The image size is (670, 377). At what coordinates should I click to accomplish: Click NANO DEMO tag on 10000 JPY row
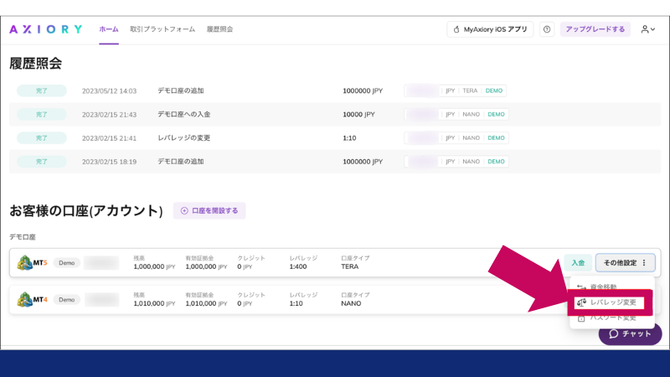pyautogui.click(x=456, y=114)
